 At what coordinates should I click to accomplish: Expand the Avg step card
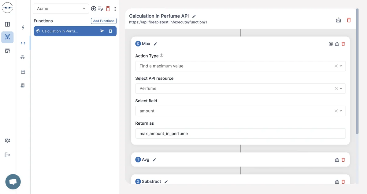click(x=240, y=159)
